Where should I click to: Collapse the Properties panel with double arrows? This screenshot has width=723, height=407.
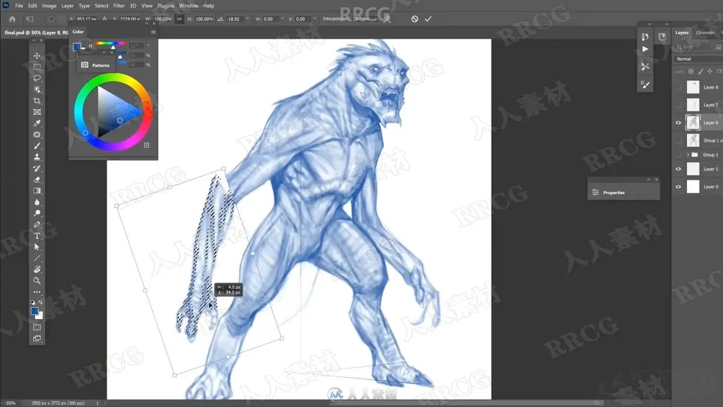[649, 180]
